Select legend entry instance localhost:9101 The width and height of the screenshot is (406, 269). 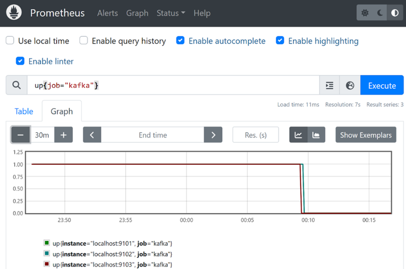pyautogui.click(x=112, y=244)
